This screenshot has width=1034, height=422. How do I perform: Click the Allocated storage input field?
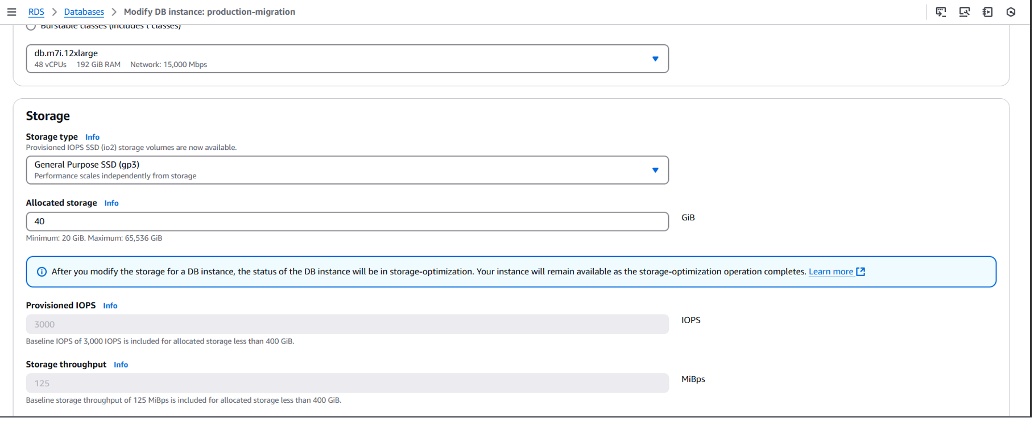(x=348, y=222)
